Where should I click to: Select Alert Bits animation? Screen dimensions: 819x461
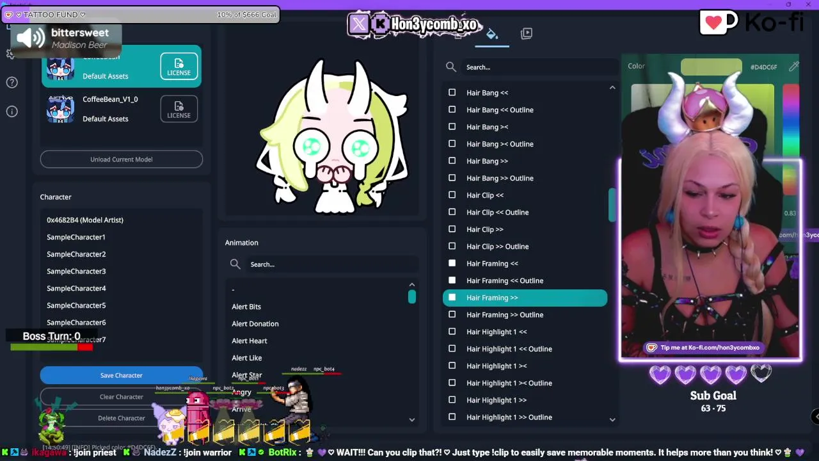point(246,307)
